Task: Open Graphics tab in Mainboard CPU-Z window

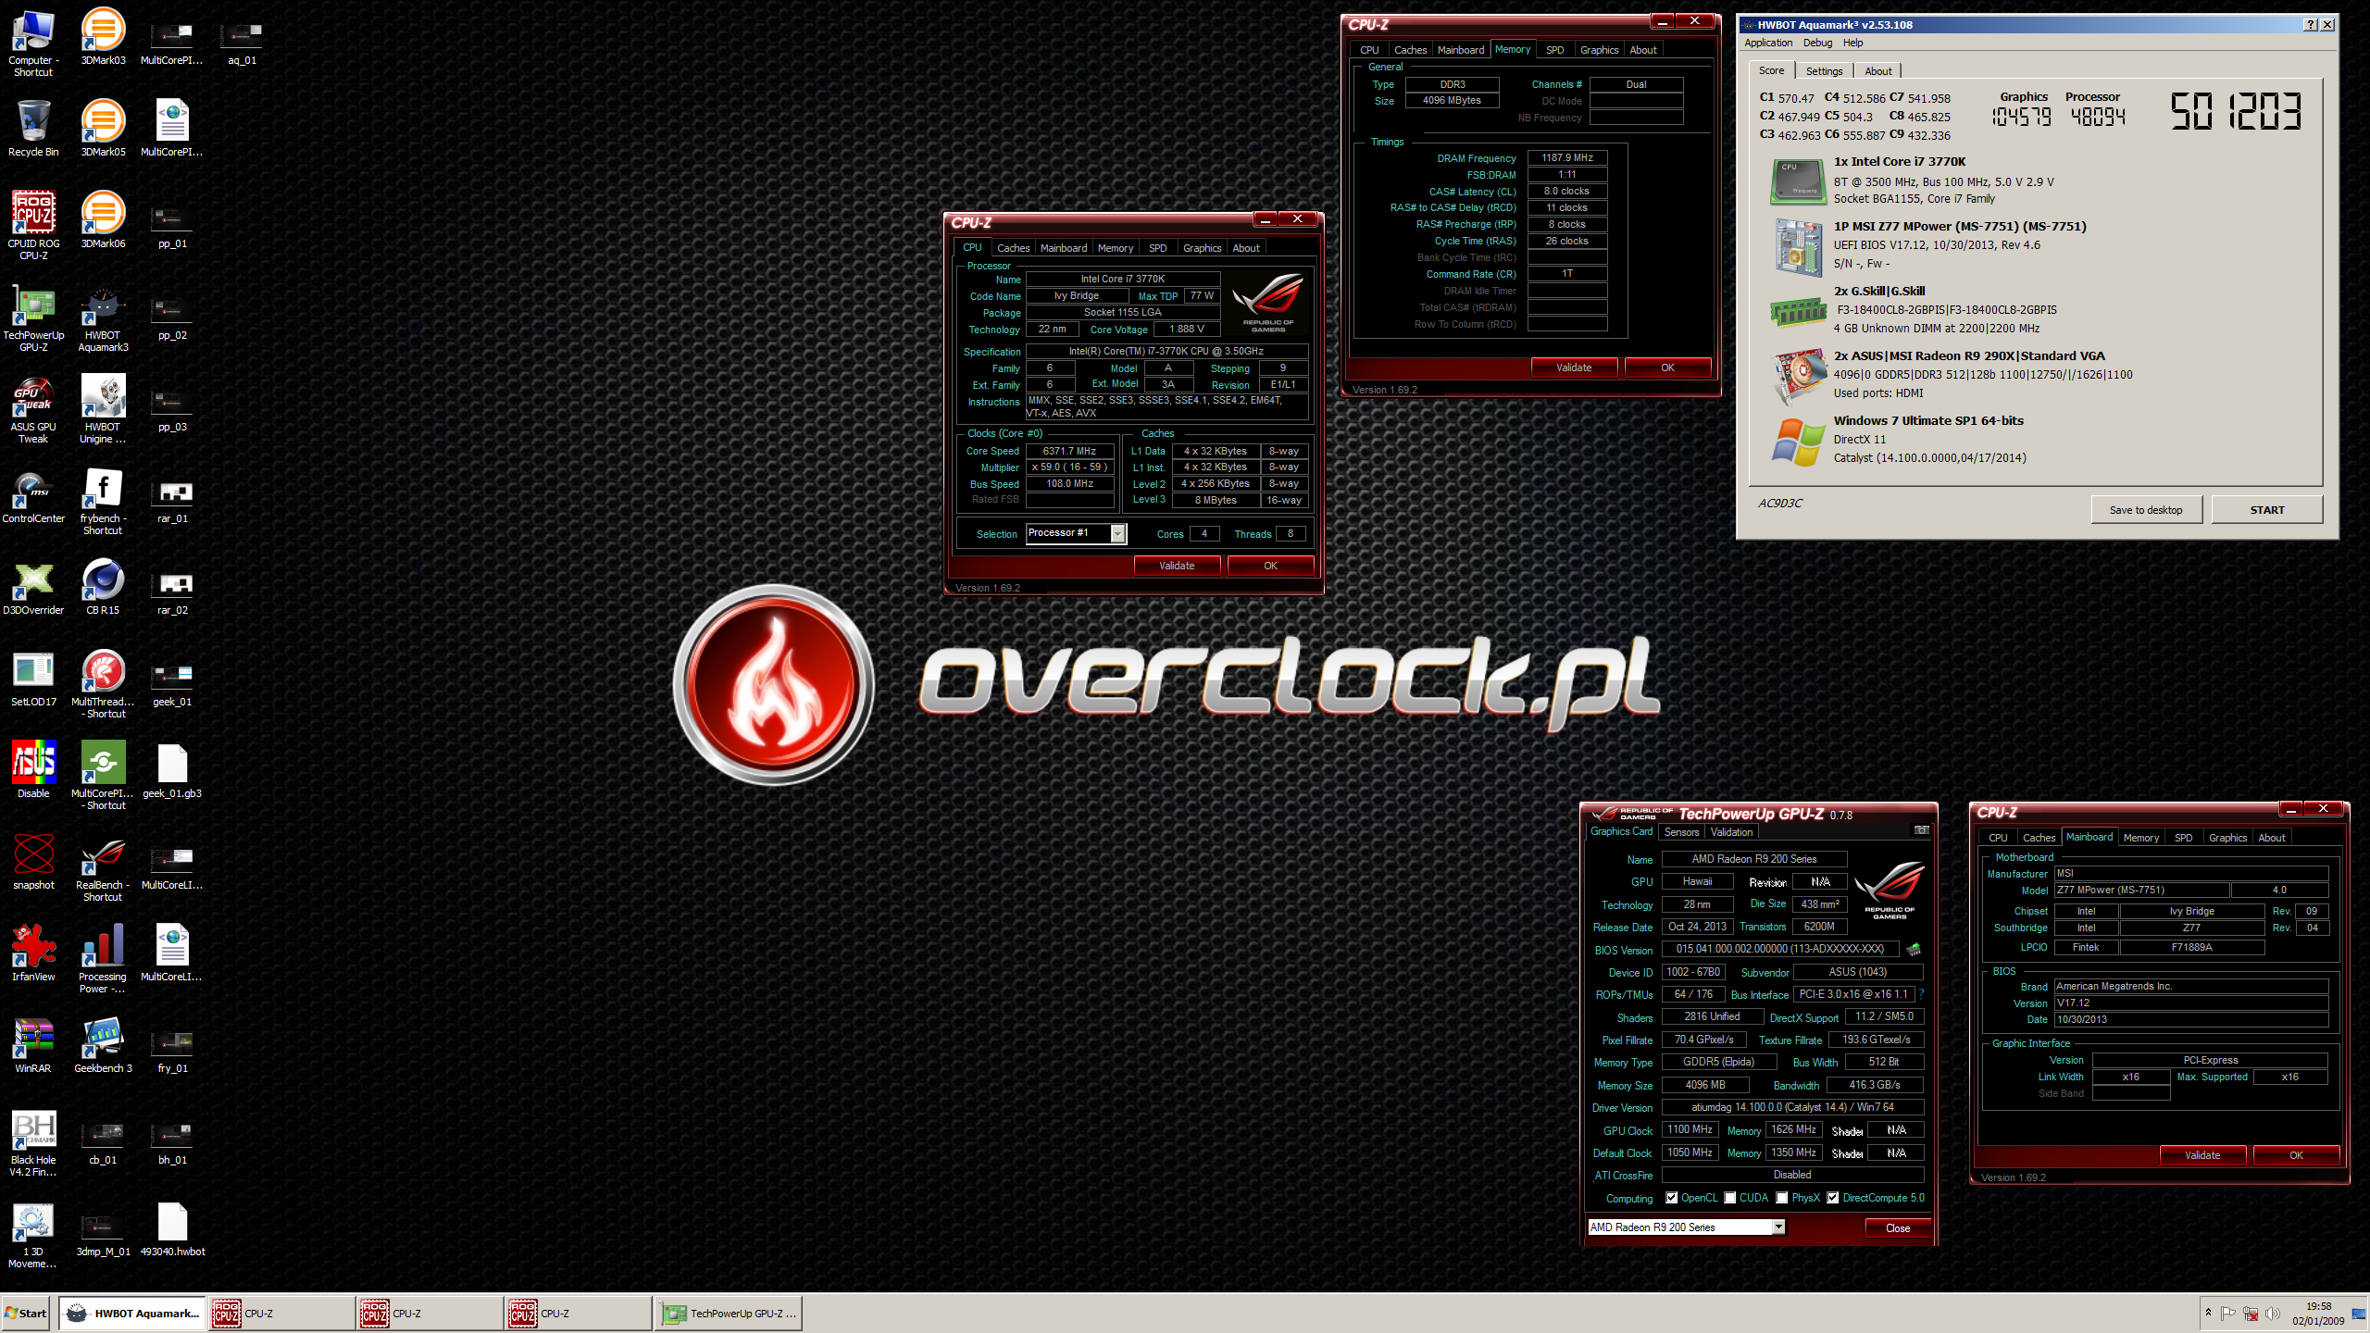Action: click(x=2227, y=838)
